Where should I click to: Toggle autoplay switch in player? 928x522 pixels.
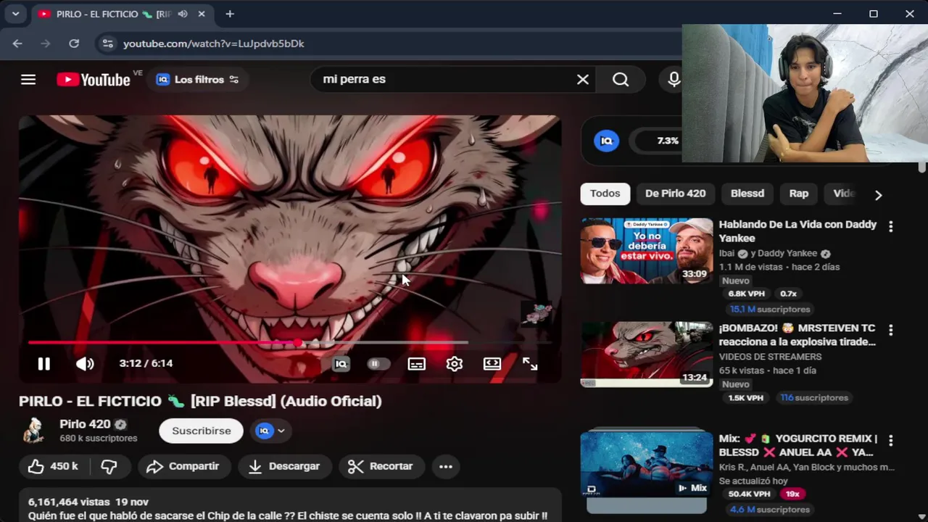coord(378,364)
